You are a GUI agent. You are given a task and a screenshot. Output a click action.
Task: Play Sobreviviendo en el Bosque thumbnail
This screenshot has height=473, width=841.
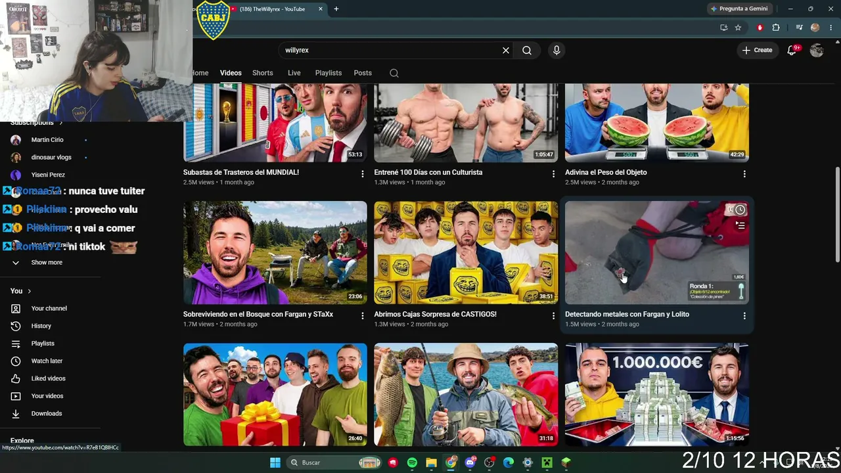pos(275,252)
